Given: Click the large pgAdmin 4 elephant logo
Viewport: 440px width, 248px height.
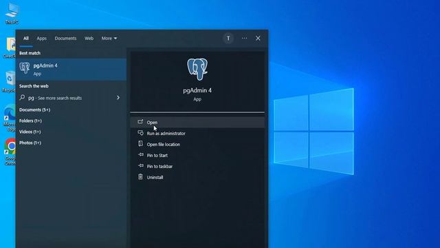Looking at the screenshot, I should pyautogui.click(x=197, y=69).
